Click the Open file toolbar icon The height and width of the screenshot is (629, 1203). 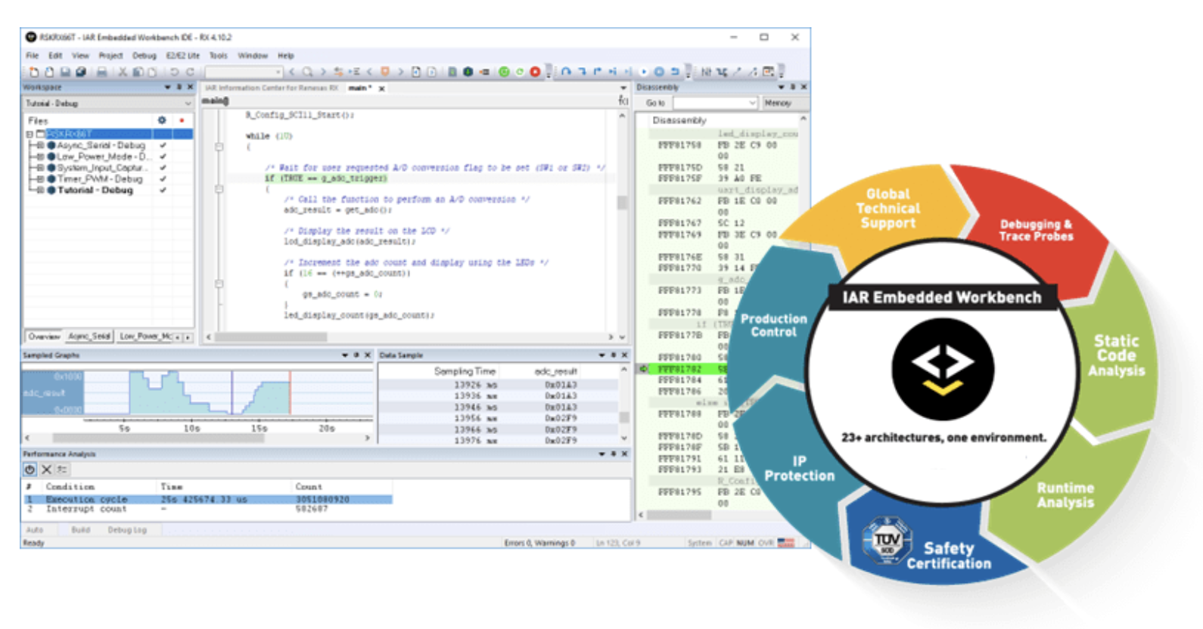click(x=49, y=72)
